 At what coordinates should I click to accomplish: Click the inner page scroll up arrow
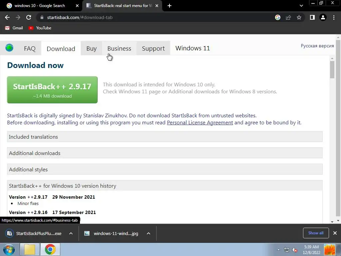[x=332, y=58]
